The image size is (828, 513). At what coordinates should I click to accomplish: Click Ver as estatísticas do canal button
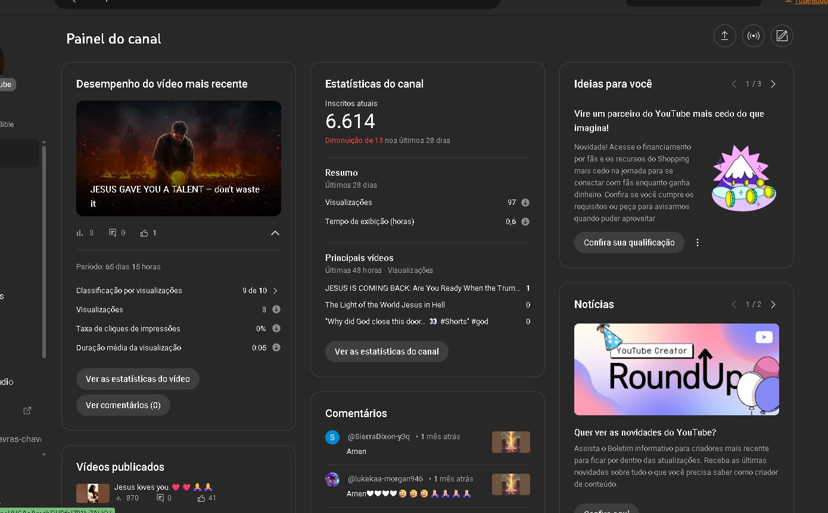coord(387,352)
